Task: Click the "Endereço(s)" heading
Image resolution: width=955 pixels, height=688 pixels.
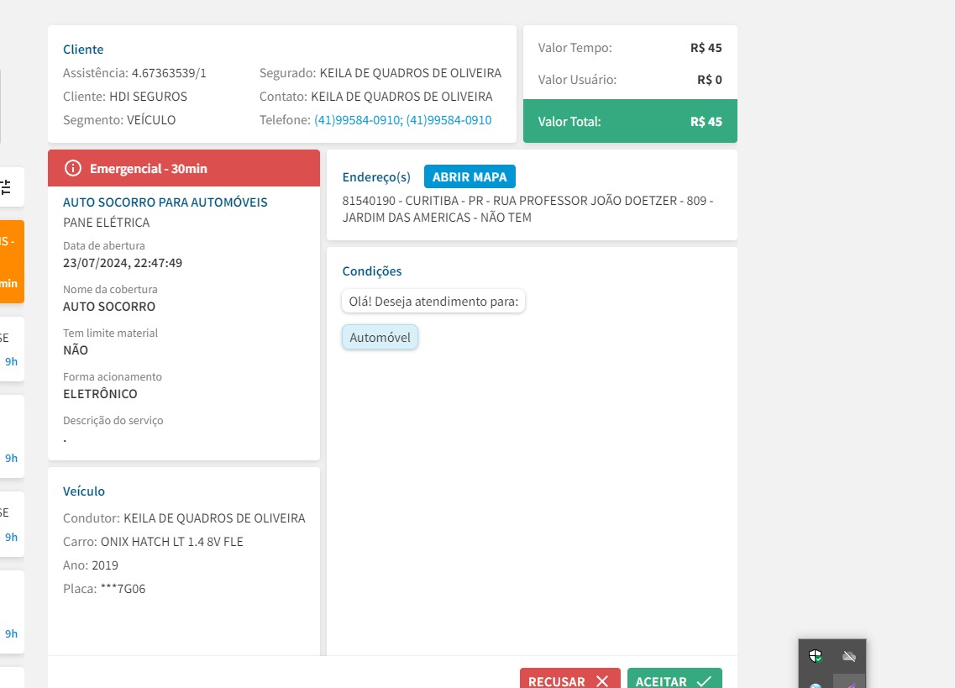Action: [376, 177]
